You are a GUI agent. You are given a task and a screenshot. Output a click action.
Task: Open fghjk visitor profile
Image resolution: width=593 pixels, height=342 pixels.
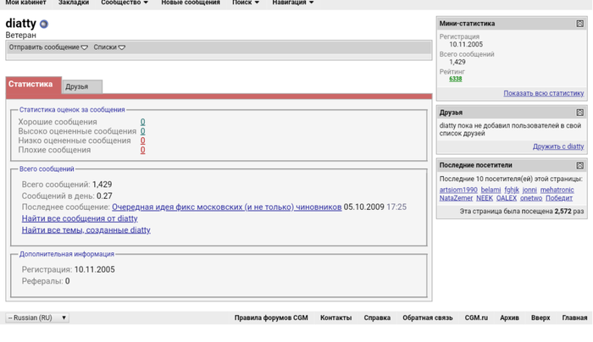512,190
